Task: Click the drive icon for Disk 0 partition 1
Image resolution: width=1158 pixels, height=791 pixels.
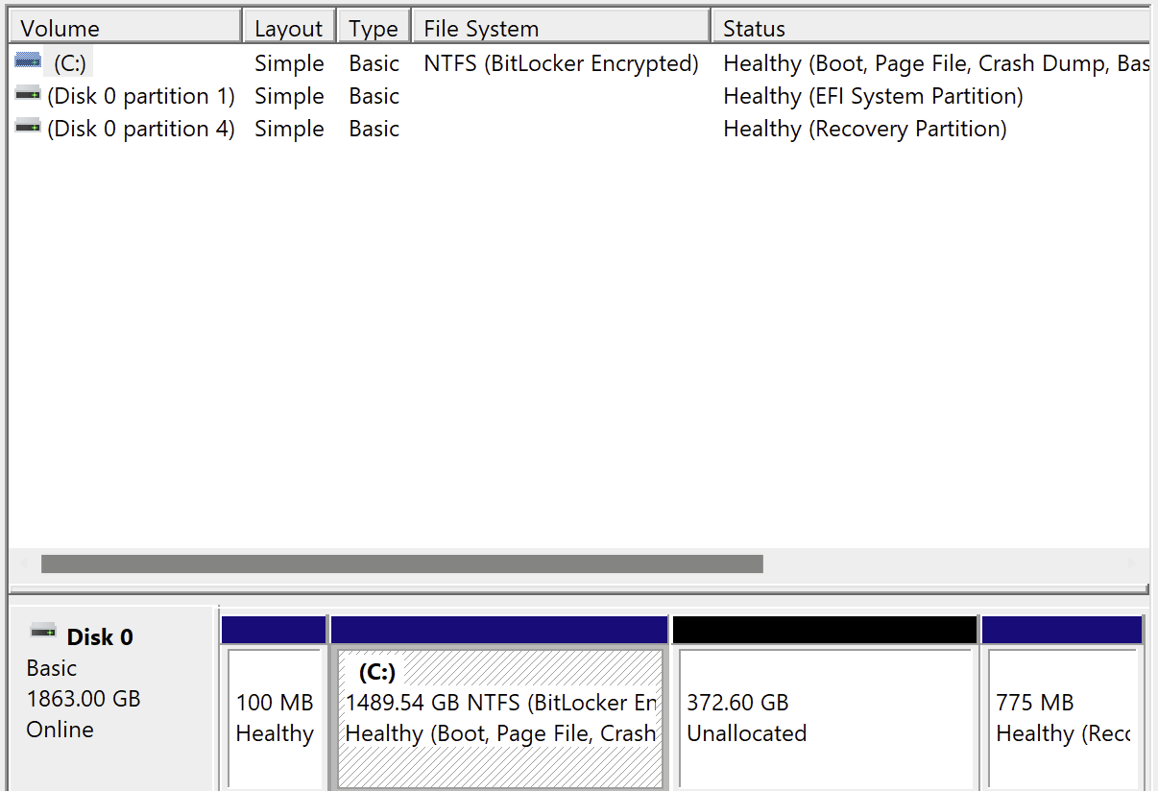Action: 28,94
